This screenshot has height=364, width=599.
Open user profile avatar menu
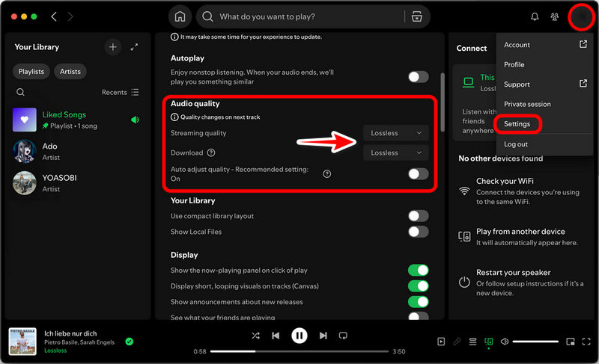582,16
